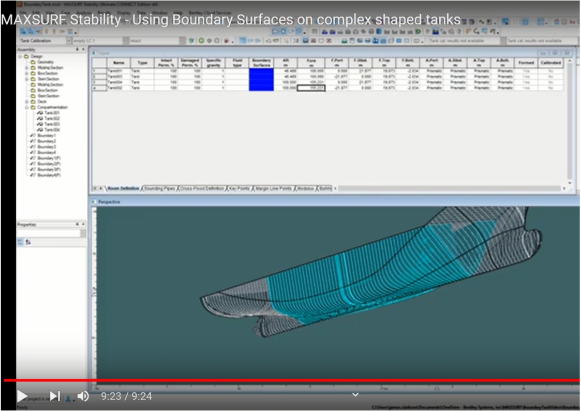This screenshot has width=581, height=411.
Task: Select Tank001 icon in Assembly tree
Action: 40,113
